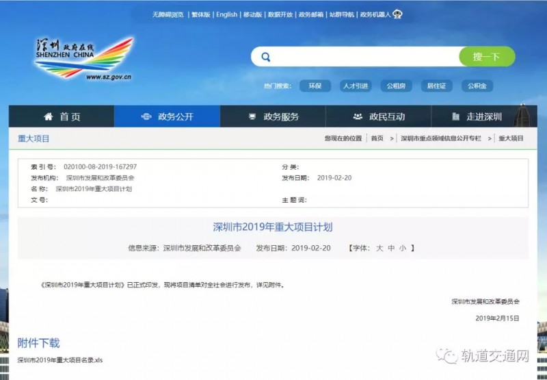Switch to the 政务公开 tab
The width and height of the screenshot is (547, 380).
(167, 116)
